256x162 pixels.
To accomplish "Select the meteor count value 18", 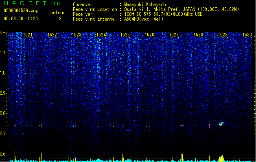I will coord(59,19).
